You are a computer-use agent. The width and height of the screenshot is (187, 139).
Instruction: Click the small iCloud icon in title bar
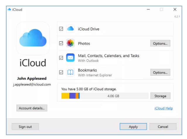[x=9, y=9]
